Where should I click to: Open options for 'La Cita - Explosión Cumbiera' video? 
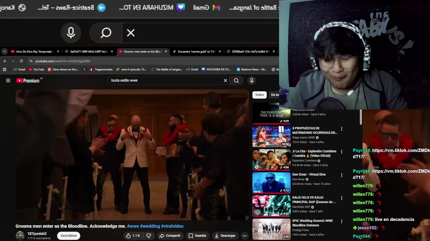click(342, 152)
